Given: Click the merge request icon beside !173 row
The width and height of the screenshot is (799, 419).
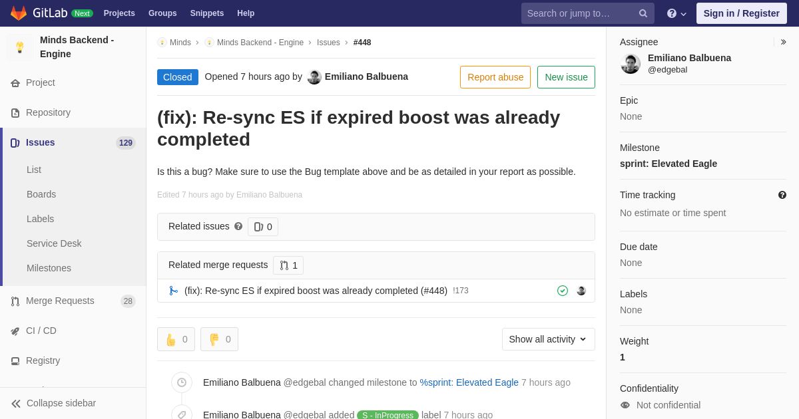Looking at the screenshot, I should pos(173,291).
